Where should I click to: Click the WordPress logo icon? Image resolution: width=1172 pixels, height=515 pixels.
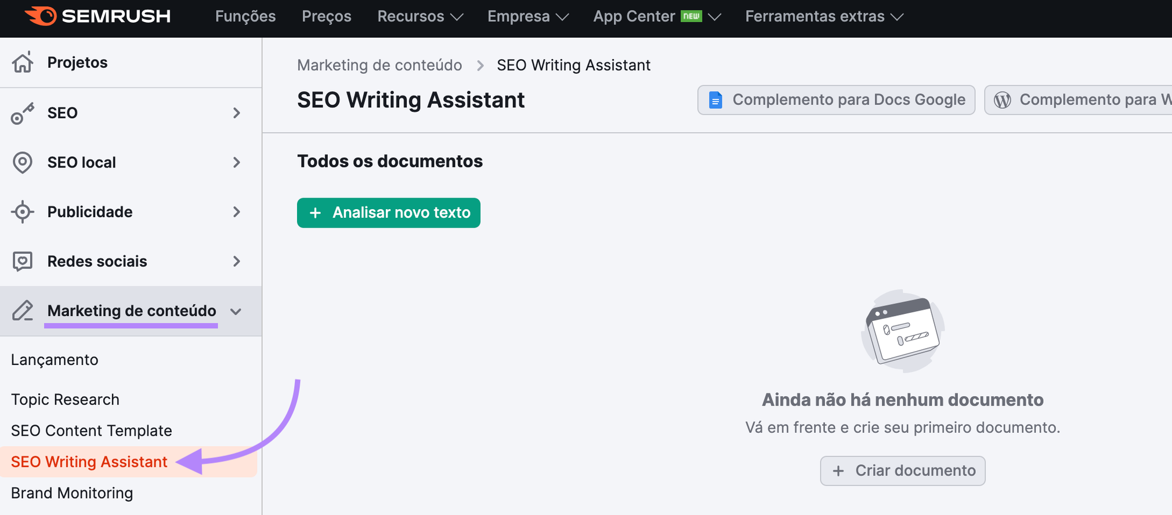point(1003,100)
